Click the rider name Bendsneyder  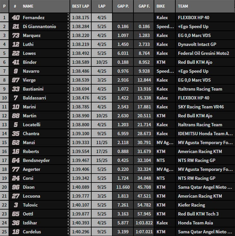pos(36,160)
